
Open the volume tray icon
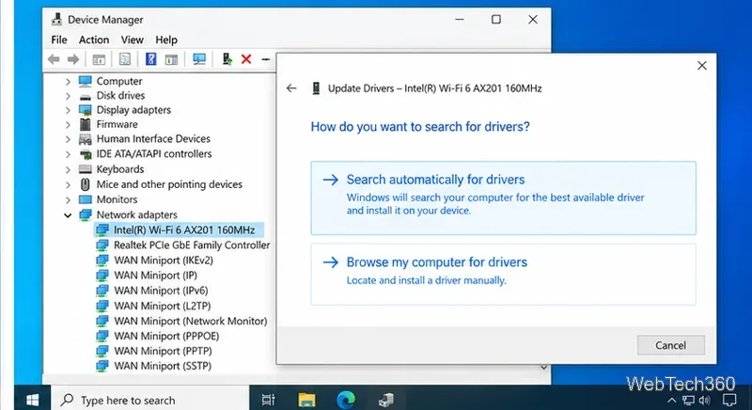click(x=704, y=400)
